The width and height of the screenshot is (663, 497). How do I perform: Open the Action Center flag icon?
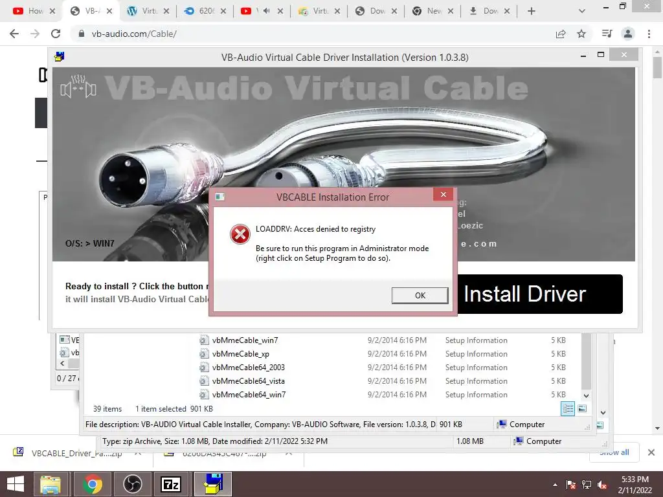point(571,485)
